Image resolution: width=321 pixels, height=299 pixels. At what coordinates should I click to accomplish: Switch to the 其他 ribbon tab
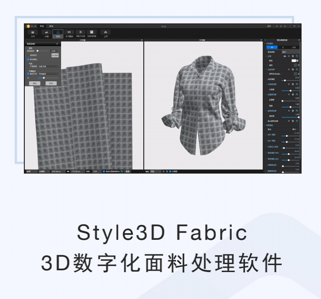click(x=51, y=26)
